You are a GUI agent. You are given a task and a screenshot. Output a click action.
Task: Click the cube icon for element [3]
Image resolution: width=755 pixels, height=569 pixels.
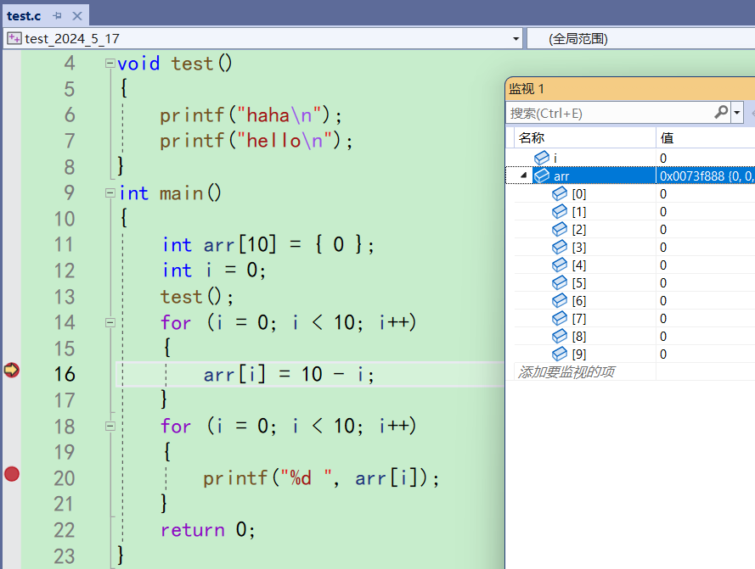560,247
